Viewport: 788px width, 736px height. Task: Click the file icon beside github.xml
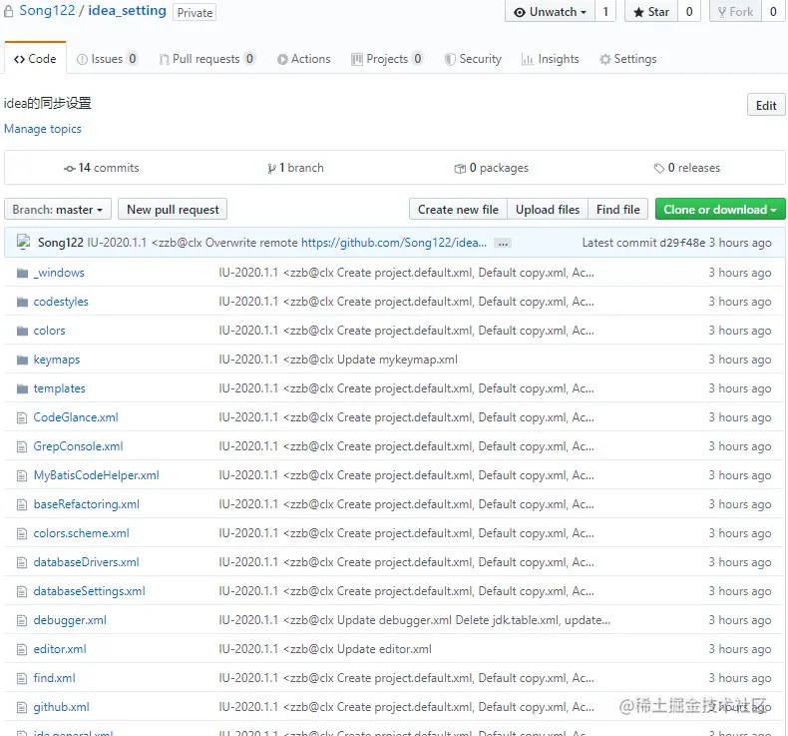pos(22,707)
